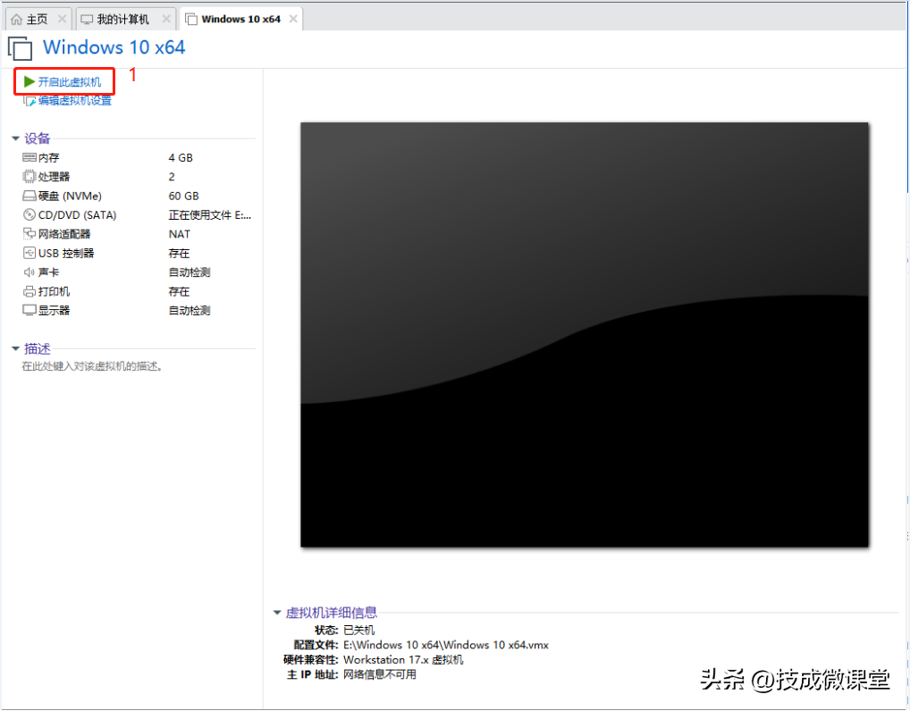Close the 我的计算机 tab
This screenshot has width=910, height=711.
pos(166,19)
